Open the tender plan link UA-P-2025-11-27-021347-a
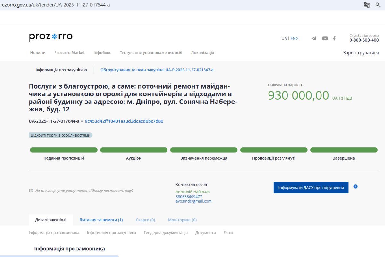 tap(157, 70)
